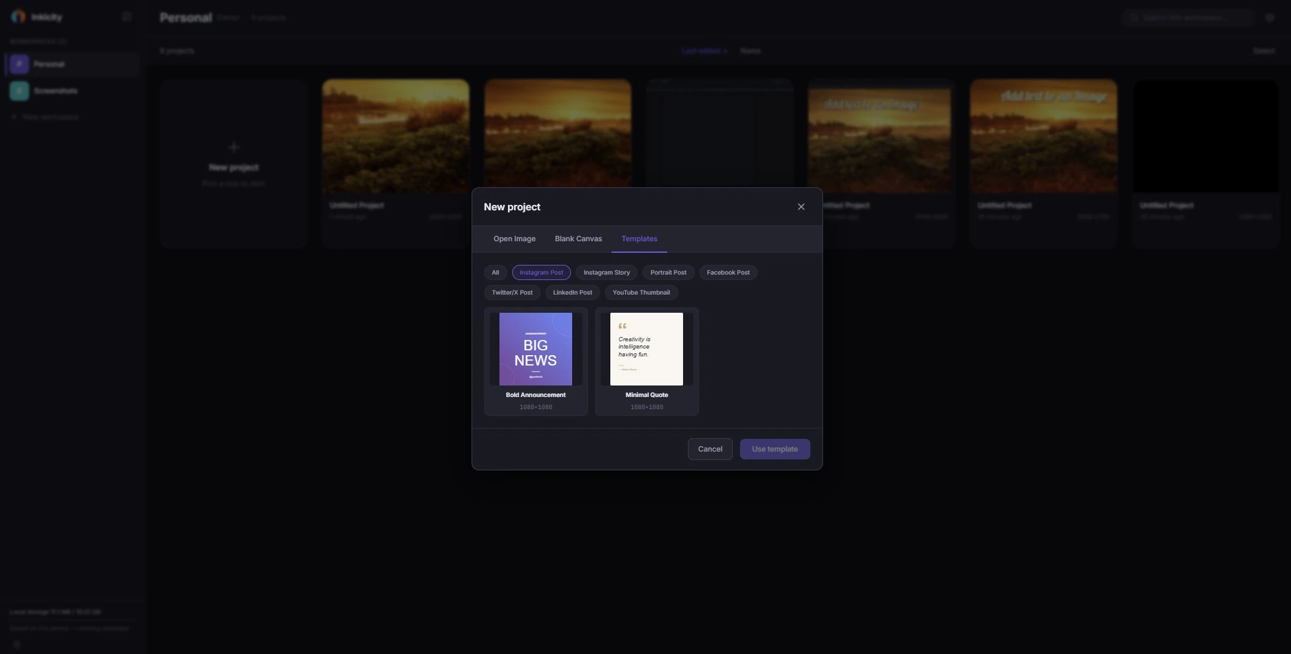Screen dimensions: 1291x654
Task: Switch to the Open Image tab
Action: [514, 239]
